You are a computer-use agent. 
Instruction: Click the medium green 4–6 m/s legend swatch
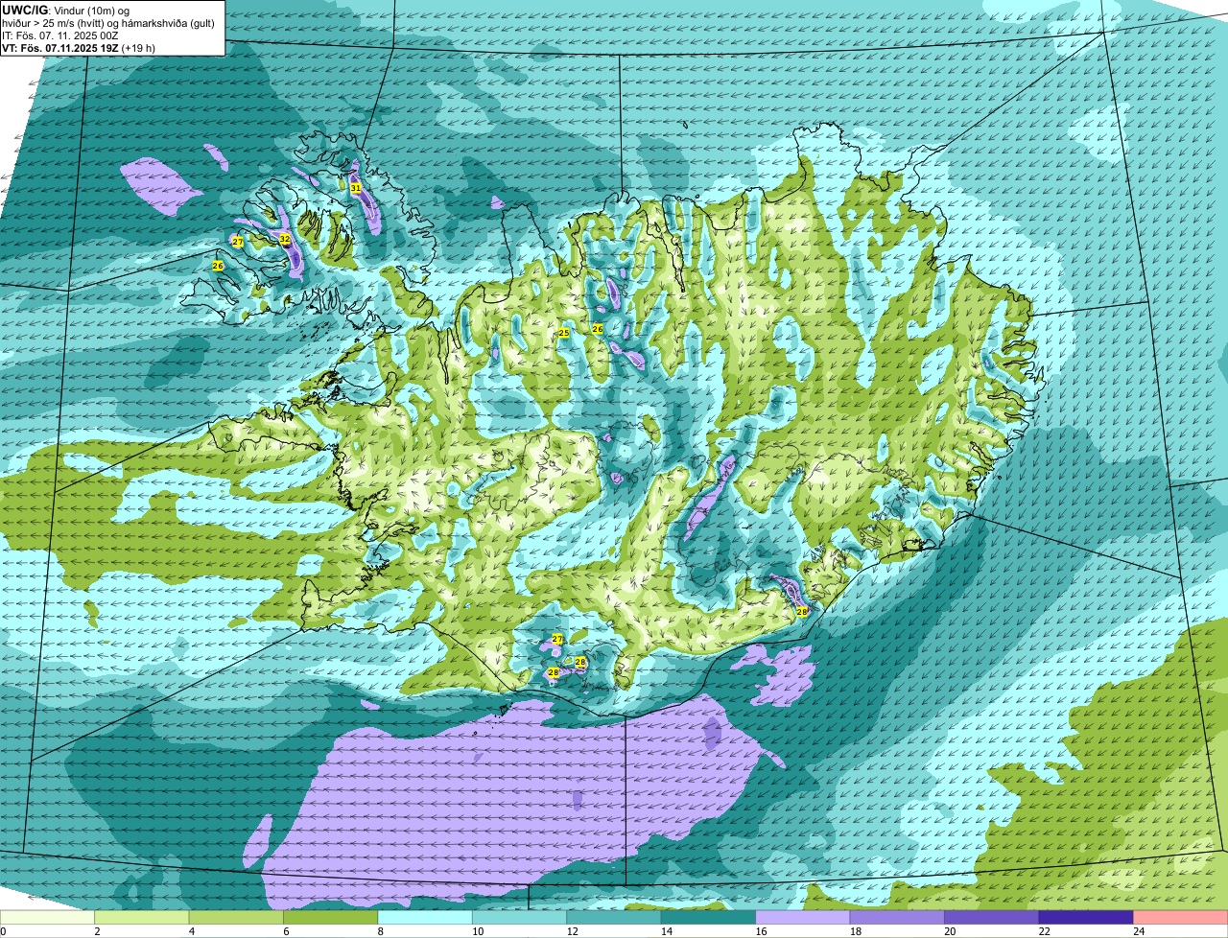tap(236, 918)
